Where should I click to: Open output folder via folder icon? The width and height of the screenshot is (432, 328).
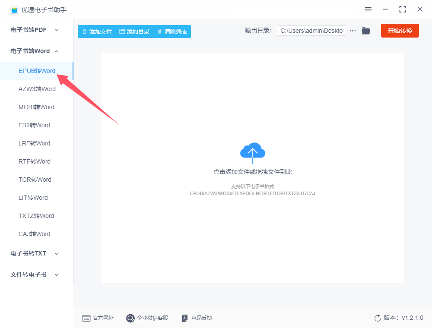pyautogui.click(x=366, y=31)
